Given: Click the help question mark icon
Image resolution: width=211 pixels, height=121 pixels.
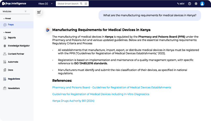Looking at the screenshot, I should coord(190,4).
